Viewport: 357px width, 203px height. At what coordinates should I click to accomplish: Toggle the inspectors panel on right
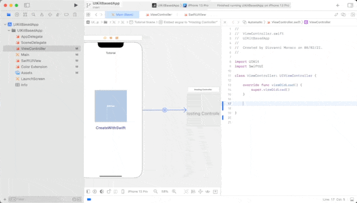[x=349, y=5]
